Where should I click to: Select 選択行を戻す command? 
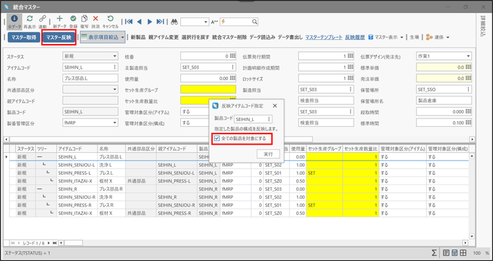tap(195, 37)
